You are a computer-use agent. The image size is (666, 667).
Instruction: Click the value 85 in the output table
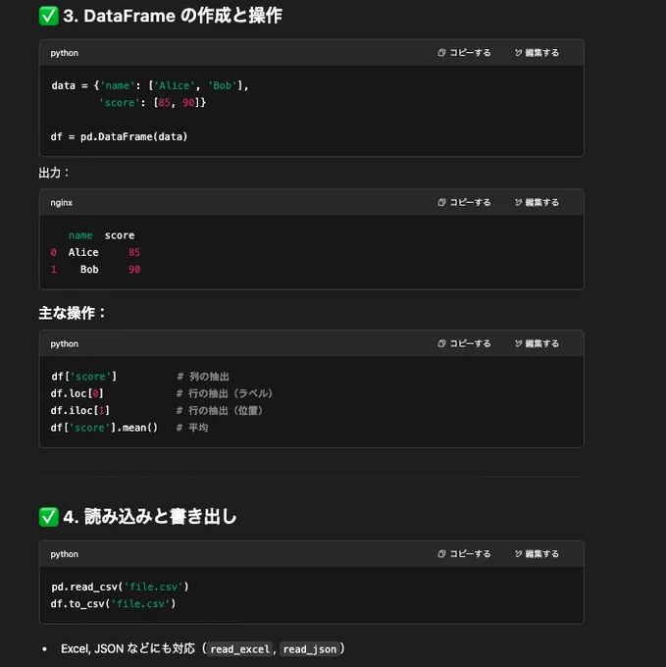[x=134, y=253]
